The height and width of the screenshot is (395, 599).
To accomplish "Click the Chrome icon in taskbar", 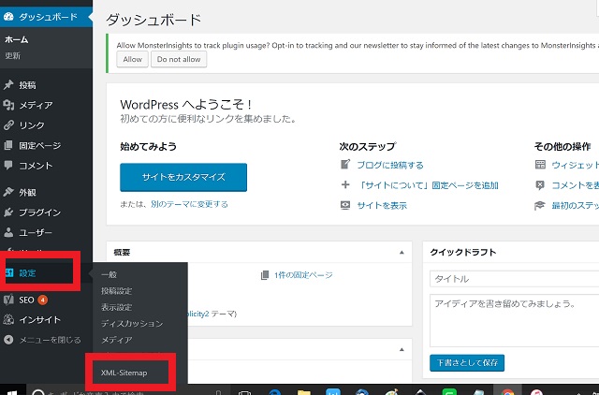I will (507, 392).
